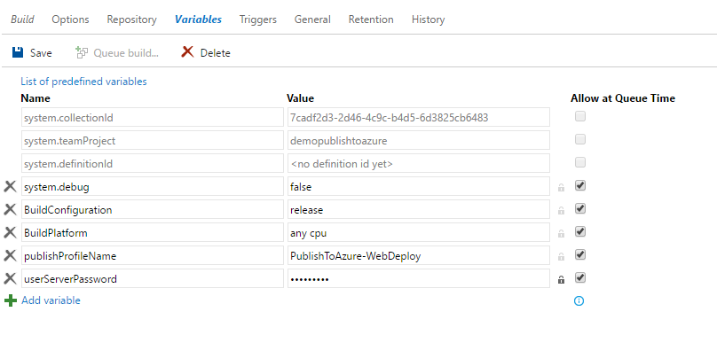Edit the PublishToAzure-WebDeploy value field
The width and height of the screenshot is (717, 343).
pyautogui.click(x=419, y=255)
